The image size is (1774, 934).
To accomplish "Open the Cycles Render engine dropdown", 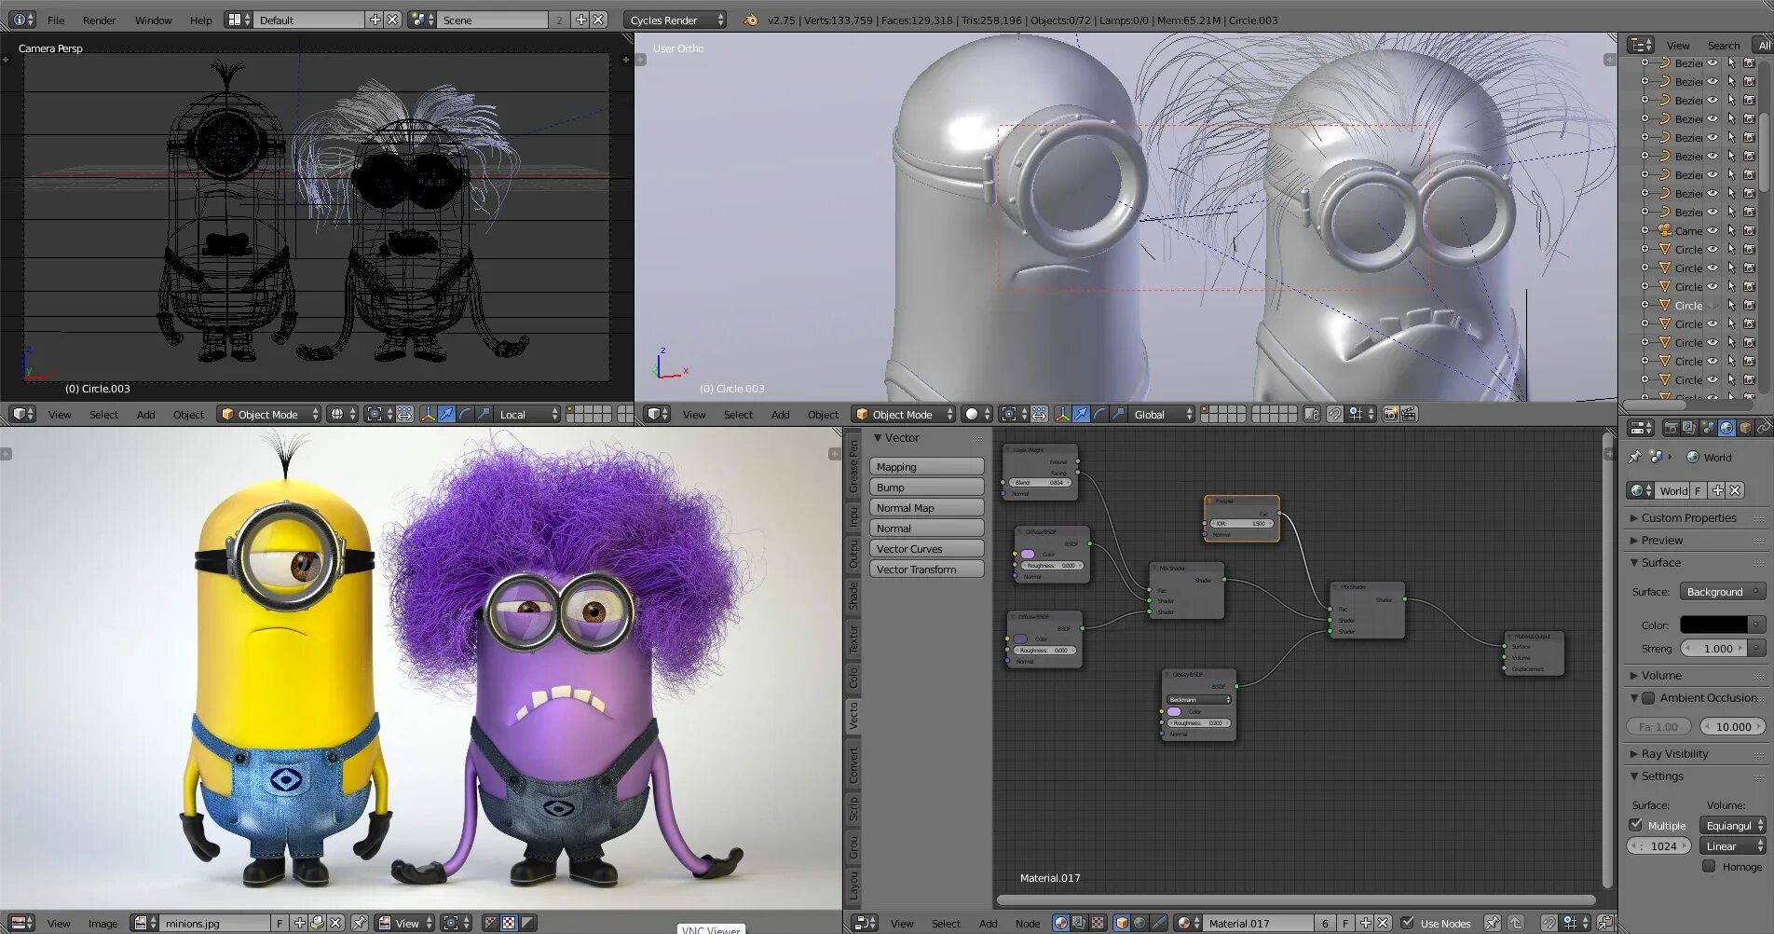I will coord(675,20).
